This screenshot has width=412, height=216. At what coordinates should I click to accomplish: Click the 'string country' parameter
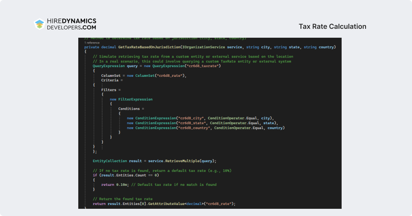(x=319, y=47)
